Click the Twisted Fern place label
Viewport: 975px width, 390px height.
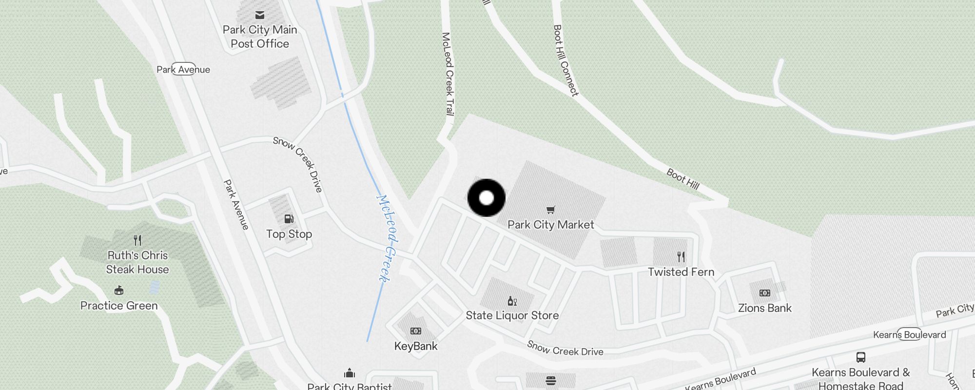pos(681,272)
